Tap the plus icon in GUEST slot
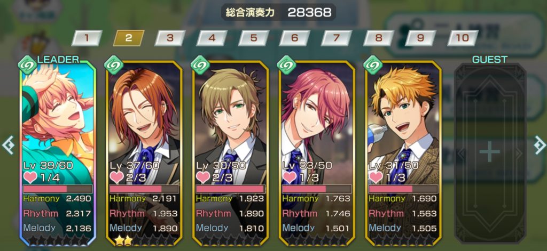547x251 pixels. tap(489, 152)
